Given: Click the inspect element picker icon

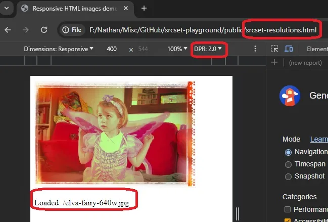Looking at the screenshot, I should (x=274, y=49).
